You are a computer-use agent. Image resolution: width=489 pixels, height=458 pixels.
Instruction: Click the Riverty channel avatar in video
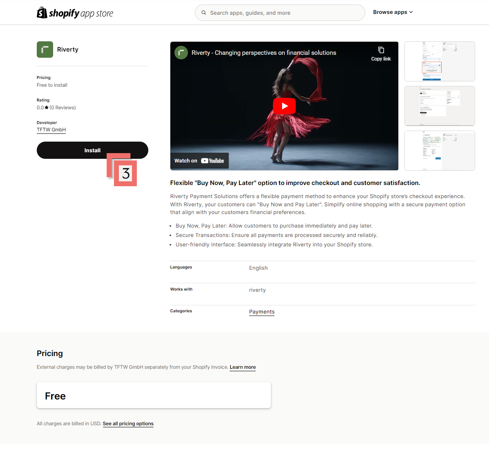(181, 53)
